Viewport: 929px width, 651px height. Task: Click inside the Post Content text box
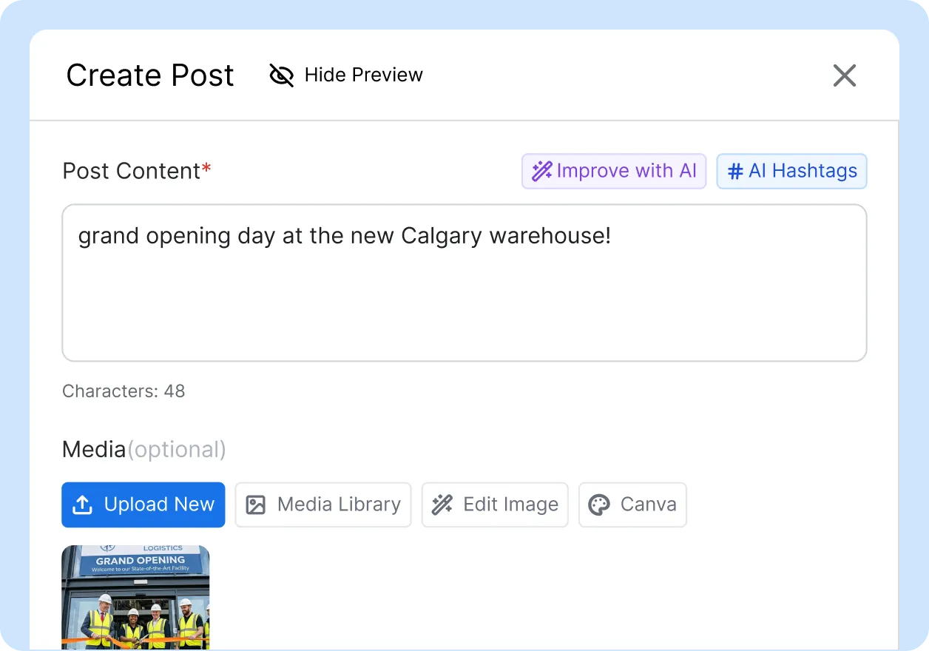click(x=464, y=296)
